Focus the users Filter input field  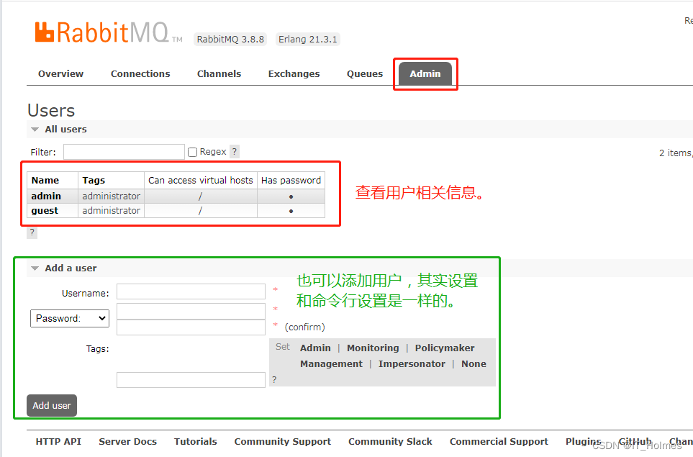coord(124,152)
